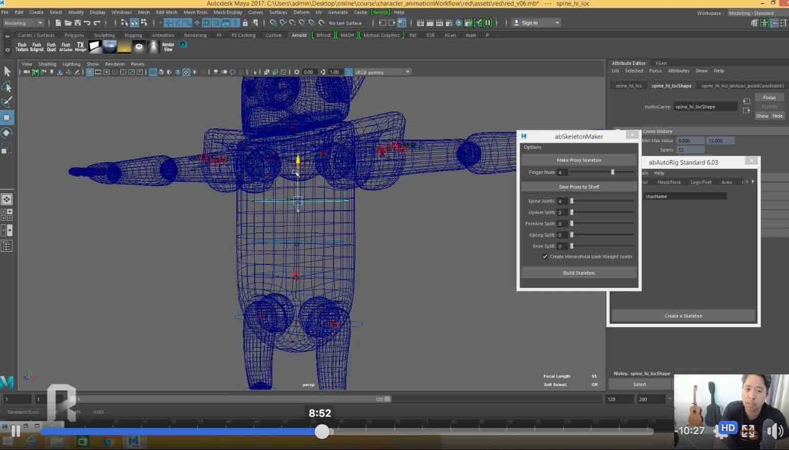Click the volume speaker icon
This screenshot has width=789, height=450.
[774, 431]
